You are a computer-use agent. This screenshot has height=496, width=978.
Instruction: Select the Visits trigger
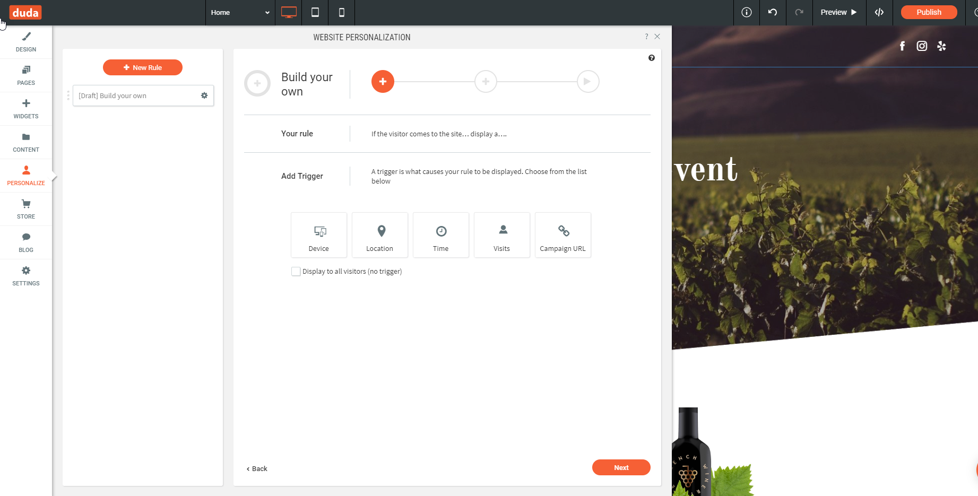pyautogui.click(x=502, y=235)
